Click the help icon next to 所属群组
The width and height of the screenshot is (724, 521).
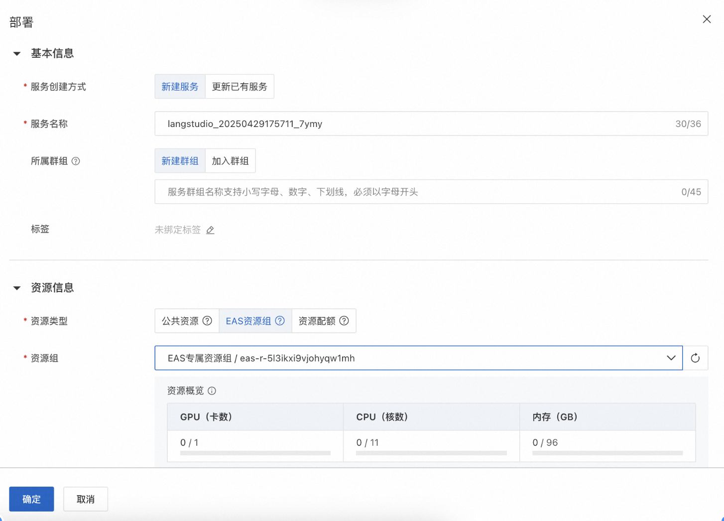pyautogui.click(x=76, y=161)
